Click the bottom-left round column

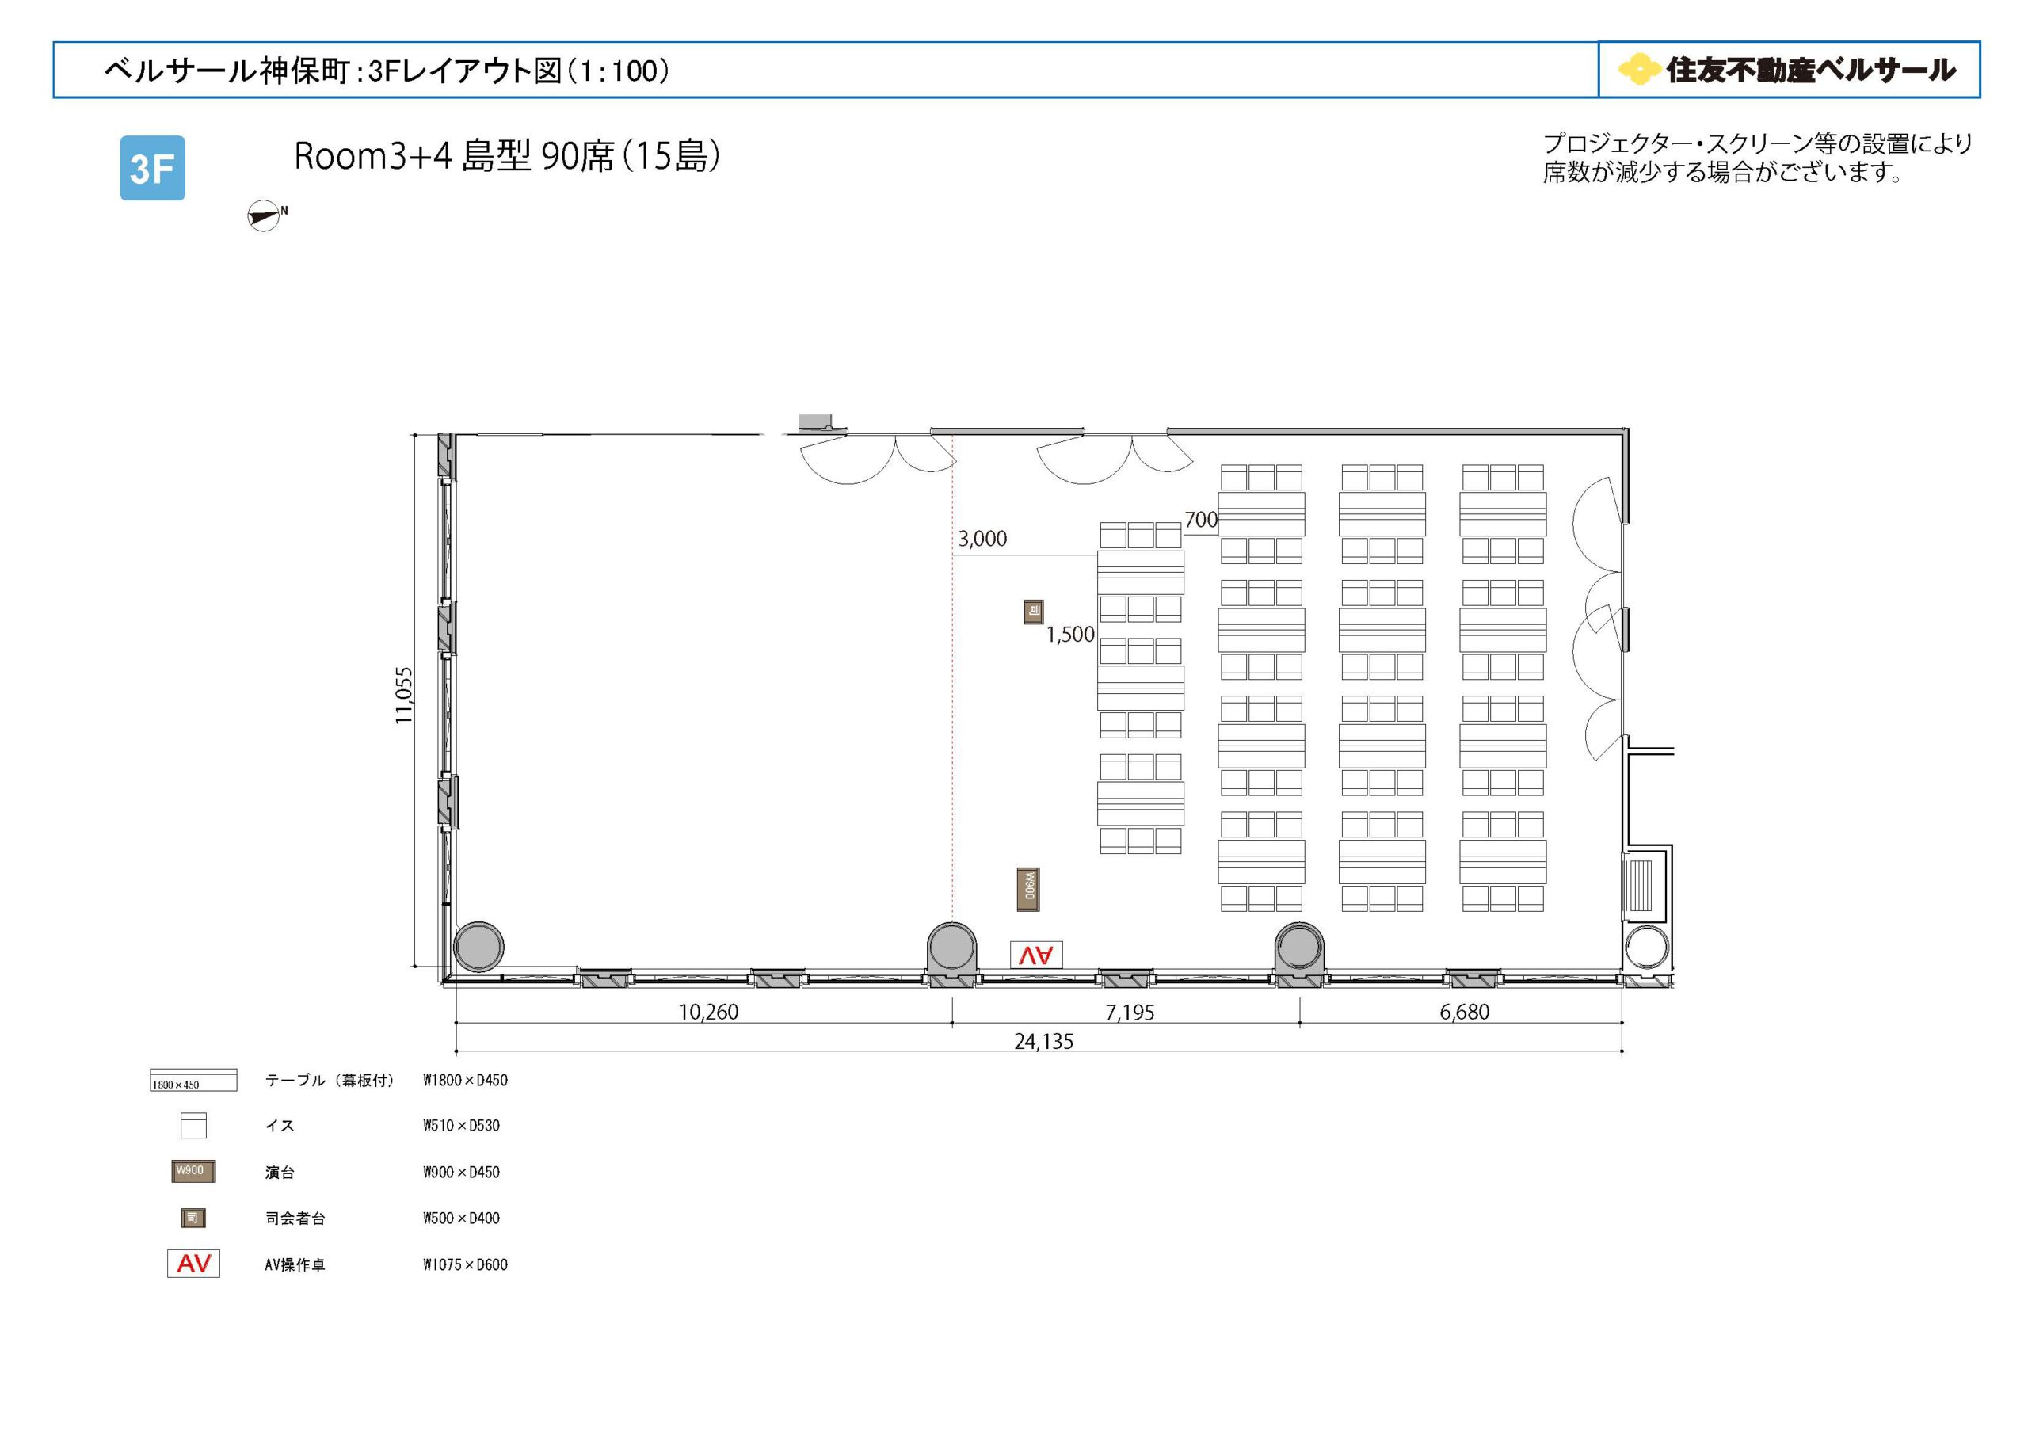478,946
